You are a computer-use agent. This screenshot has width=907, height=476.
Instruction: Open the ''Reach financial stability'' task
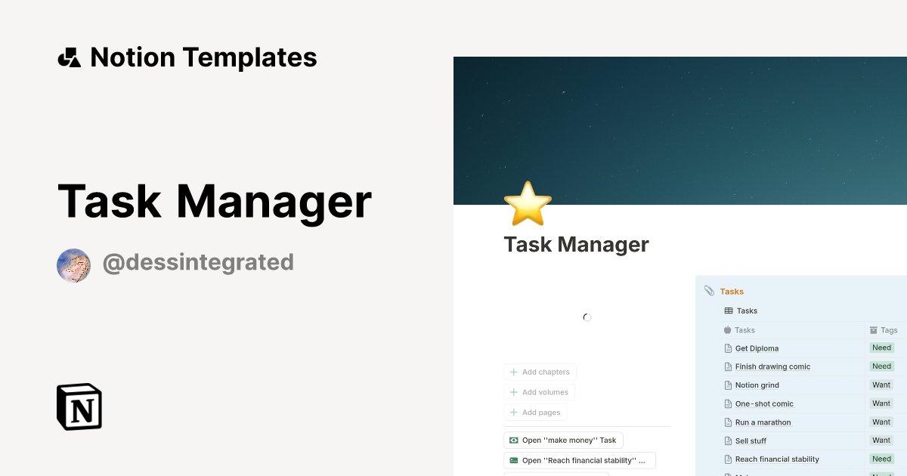click(578, 460)
